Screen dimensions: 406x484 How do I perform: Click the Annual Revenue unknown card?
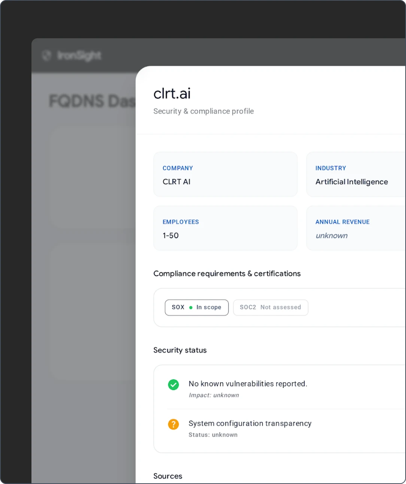(x=356, y=228)
